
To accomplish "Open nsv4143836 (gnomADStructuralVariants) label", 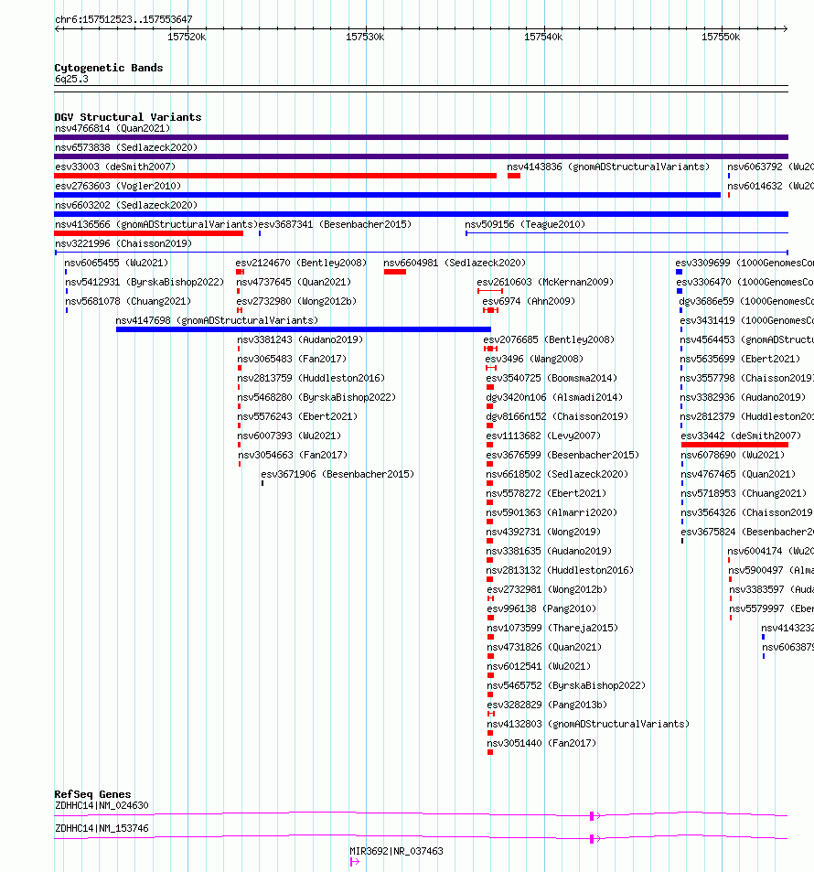I will 608,167.
